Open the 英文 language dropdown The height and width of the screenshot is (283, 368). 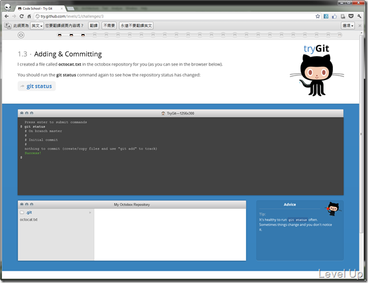(x=37, y=26)
